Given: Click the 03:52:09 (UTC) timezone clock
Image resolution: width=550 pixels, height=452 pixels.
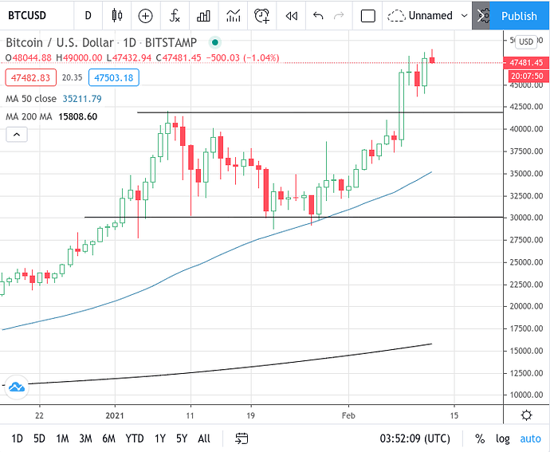Looking at the screenshot, I should 414,438.
